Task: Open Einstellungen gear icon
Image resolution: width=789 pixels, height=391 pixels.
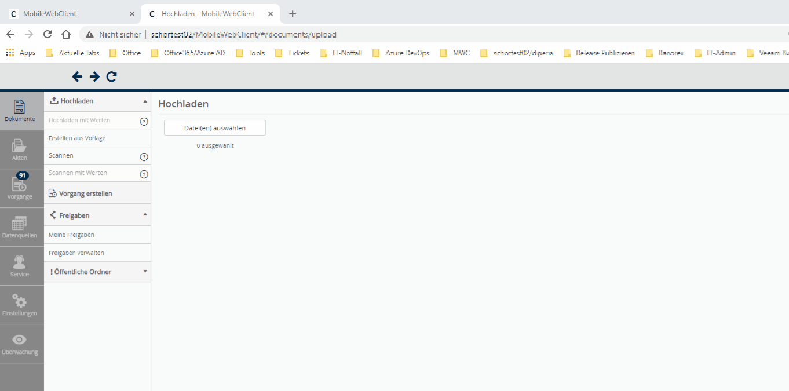Action: point(20,304)
